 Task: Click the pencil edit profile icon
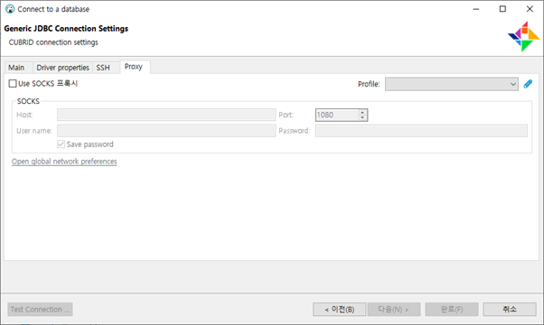click(x=528, y=84)
